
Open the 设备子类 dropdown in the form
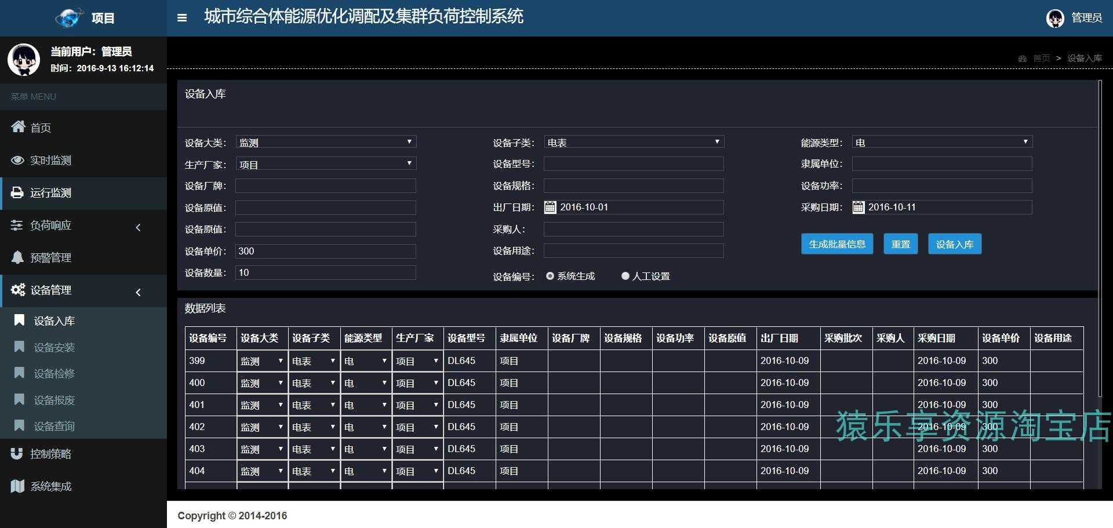click(634, 142)
